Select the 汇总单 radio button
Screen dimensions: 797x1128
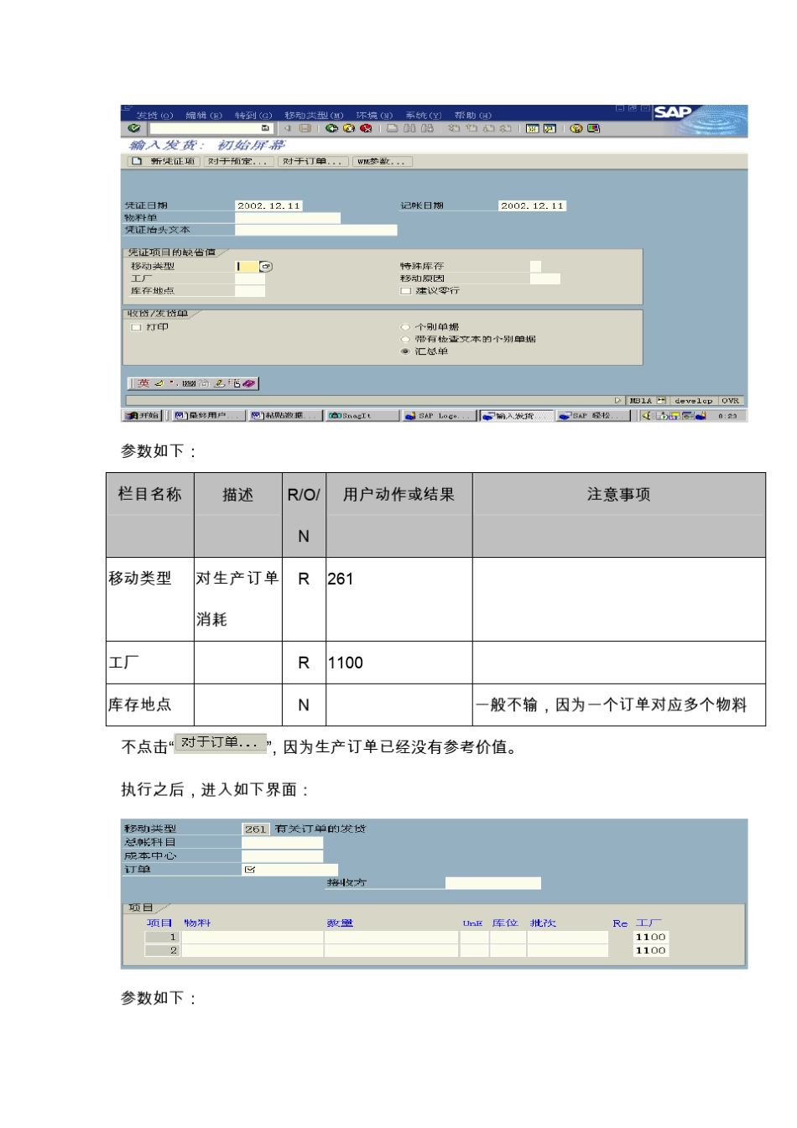(x=405, y=351)
